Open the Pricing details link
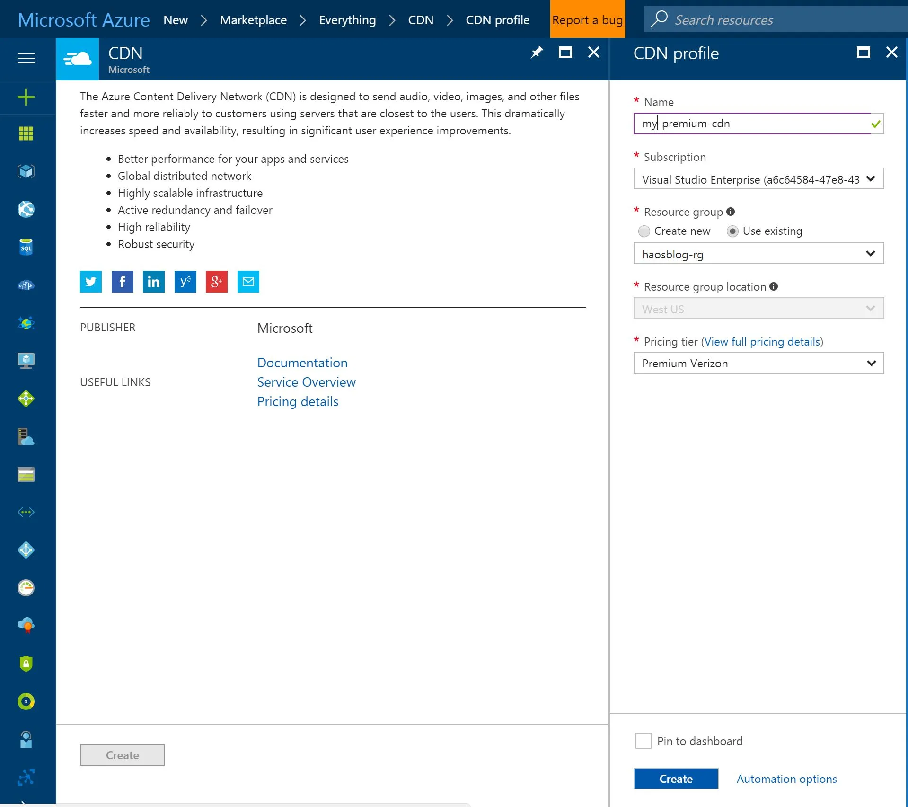Viewport: 908px width, 807px height. pyautogui.click(x=298, y=401)
